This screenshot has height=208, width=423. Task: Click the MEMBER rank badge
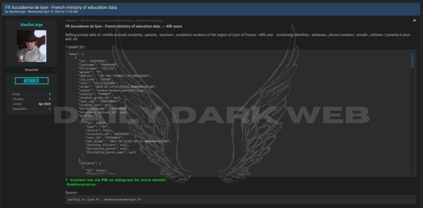click(32, 81)
